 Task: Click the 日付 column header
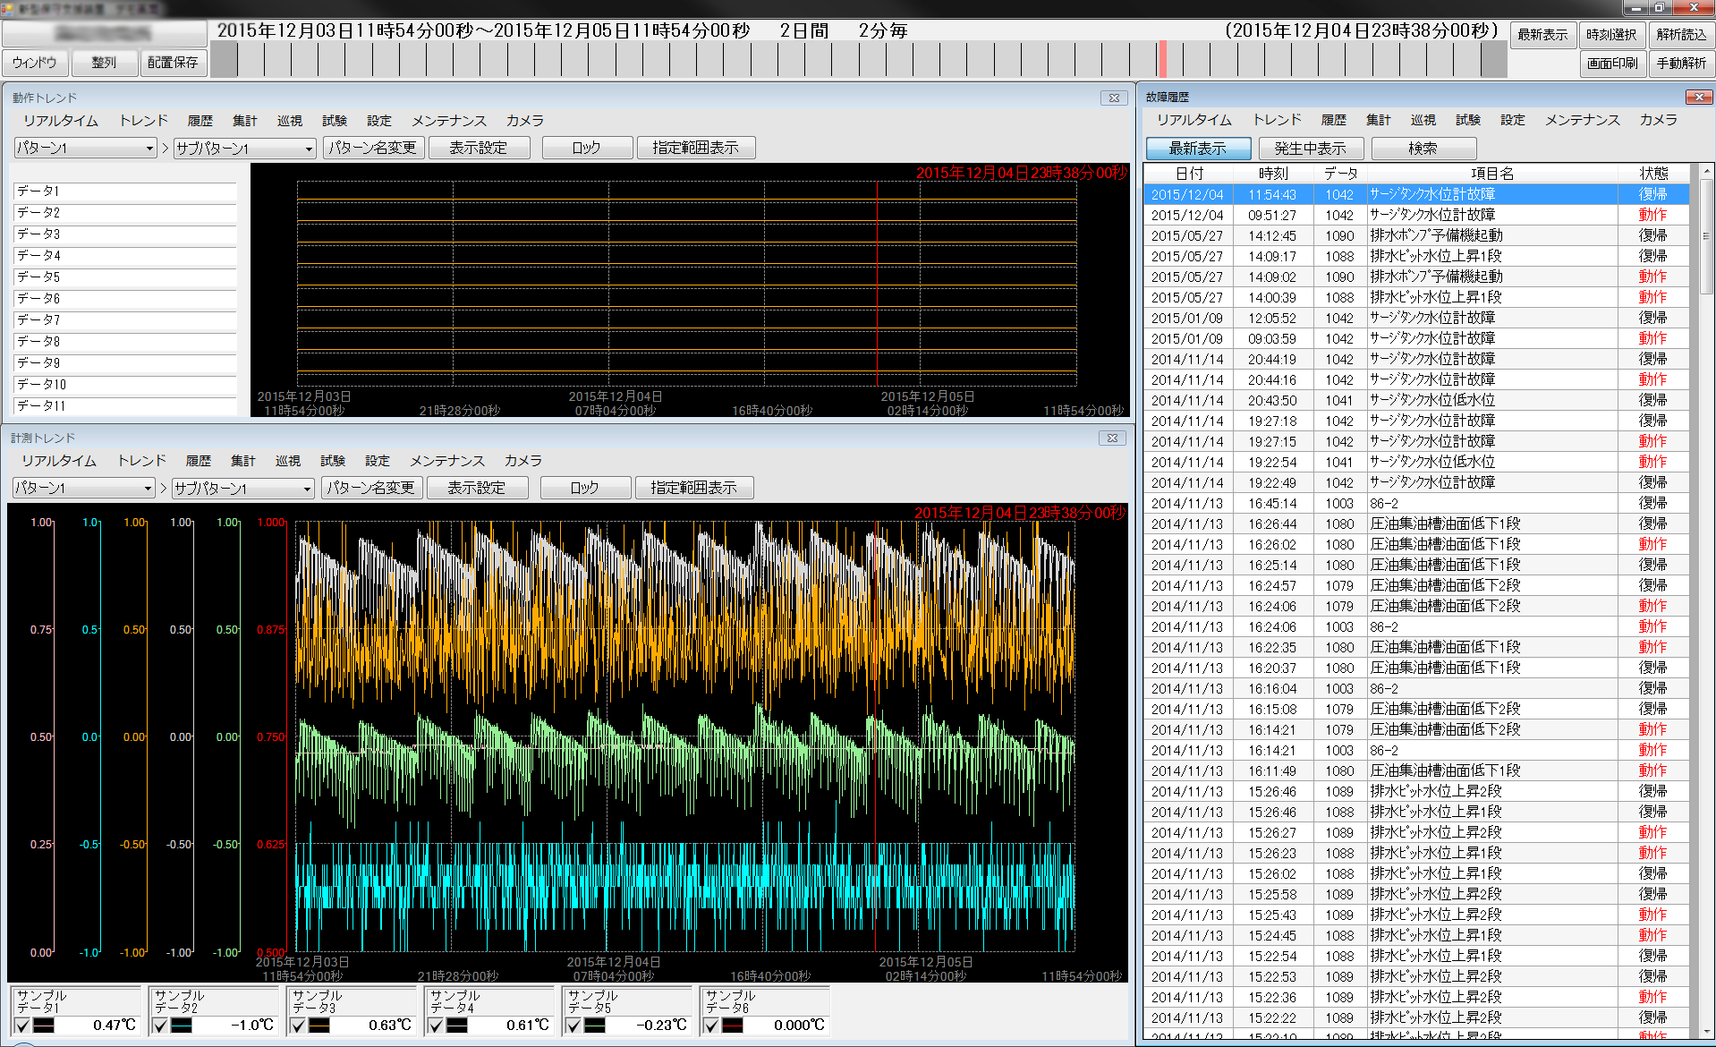[1189, 174]
